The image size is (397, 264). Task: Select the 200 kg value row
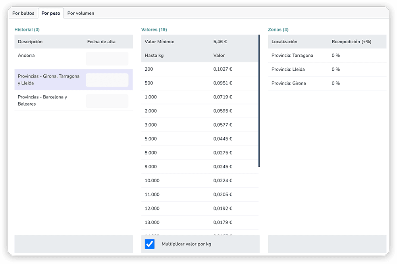click(200, 69)
